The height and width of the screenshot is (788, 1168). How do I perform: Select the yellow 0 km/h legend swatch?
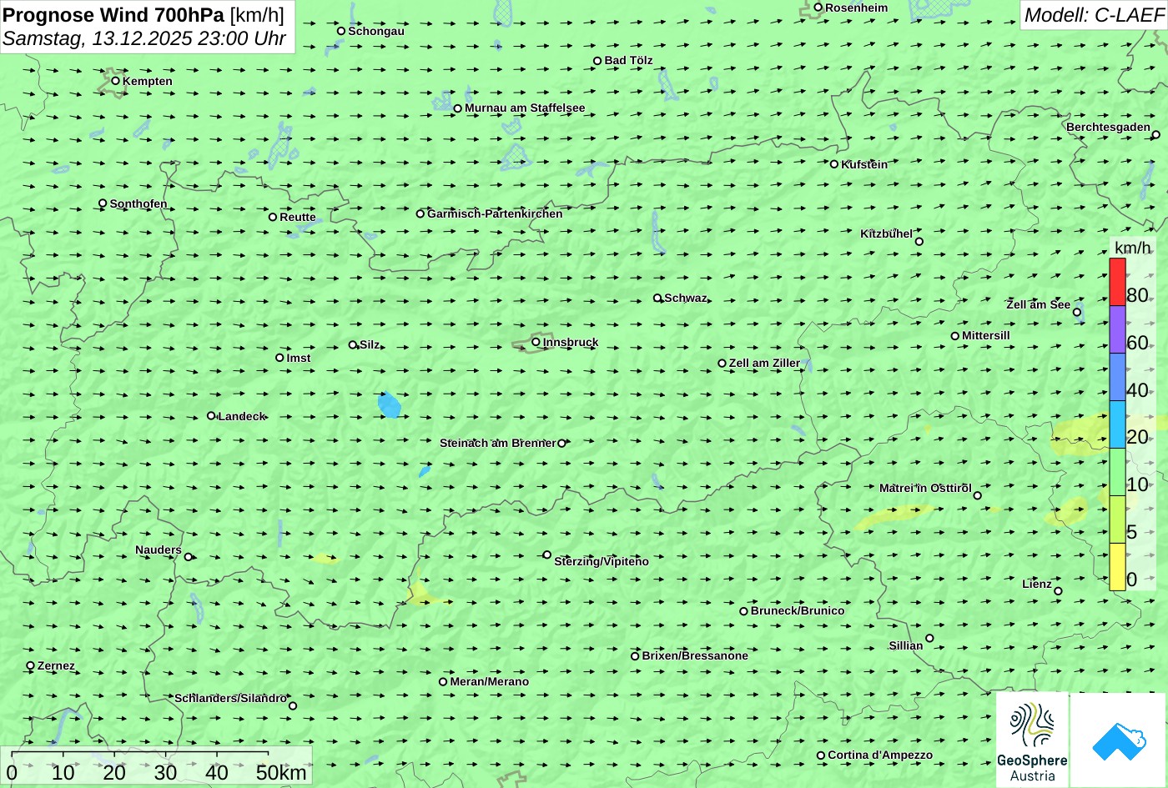click(1117, 567)
